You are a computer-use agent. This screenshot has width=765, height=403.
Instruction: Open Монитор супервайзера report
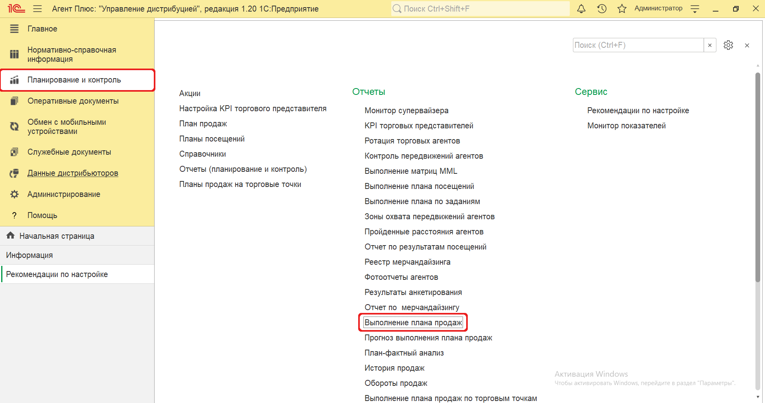tap(406, 110)
